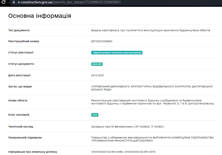This screenshot has height=155, width=222.
Task: Click the padlock site security icon
Action: click(x=14, y=2)
